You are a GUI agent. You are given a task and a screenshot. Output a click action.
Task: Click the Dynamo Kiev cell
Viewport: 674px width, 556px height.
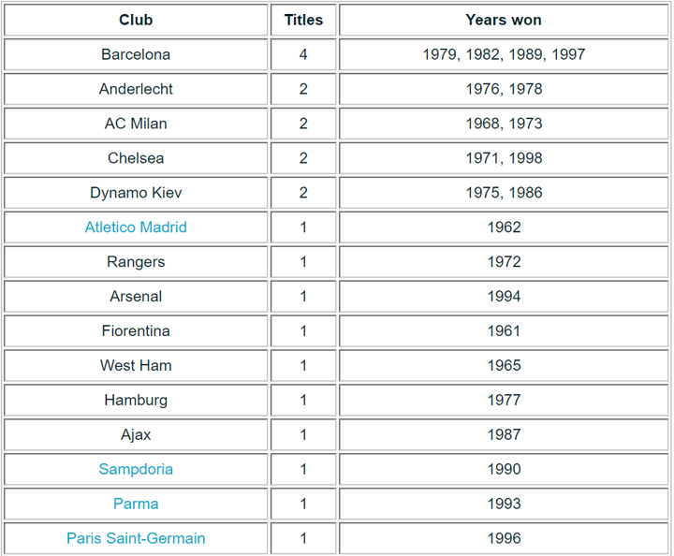pyautogui.click(x=136, y=193)
